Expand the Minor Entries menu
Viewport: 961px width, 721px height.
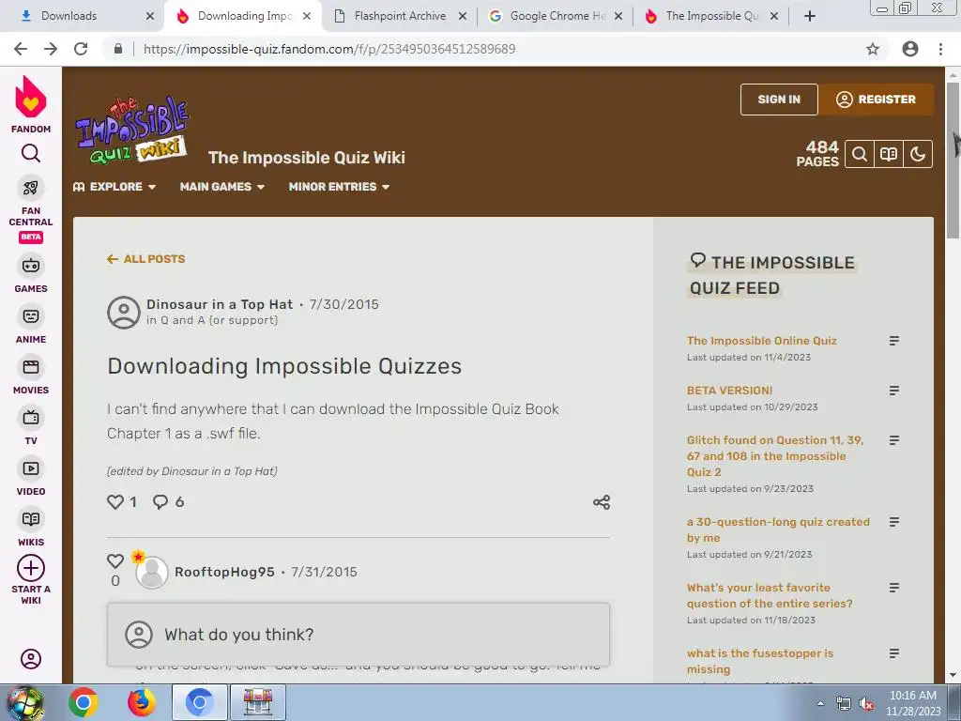(339, 187)
